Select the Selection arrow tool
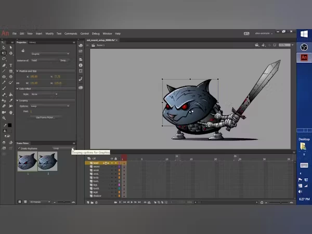Viewport: 312px width, 234px height. (4, 47)
